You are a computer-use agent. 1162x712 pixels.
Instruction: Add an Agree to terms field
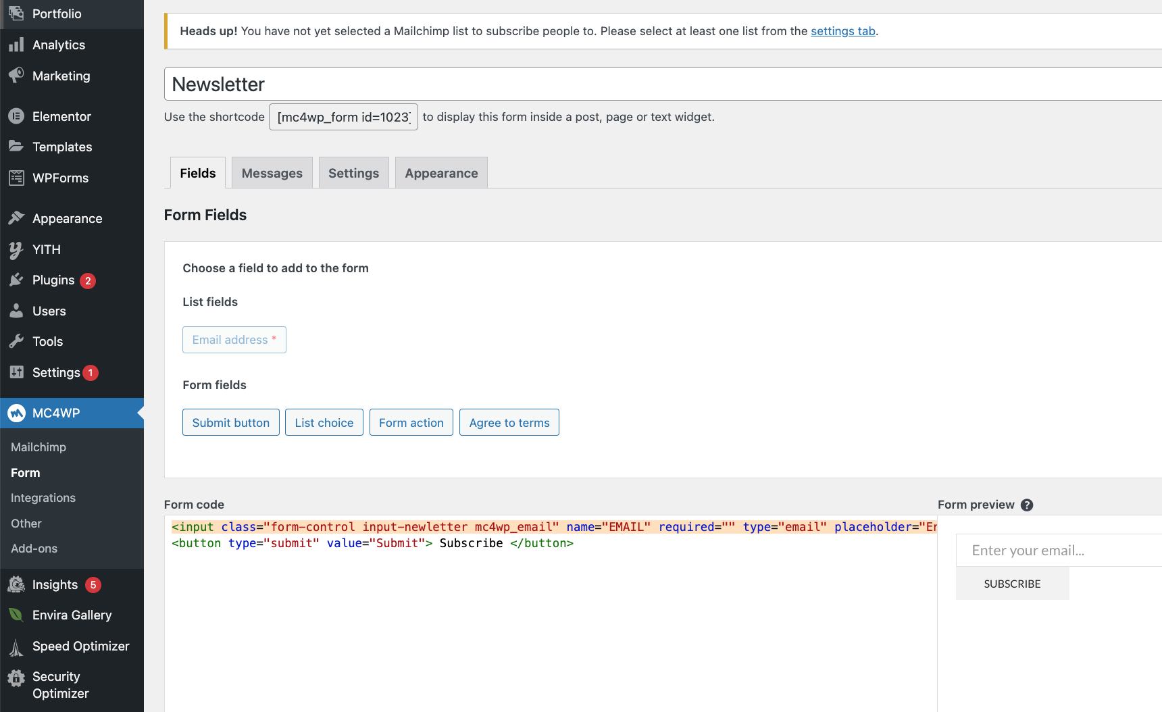pos(509,422)
